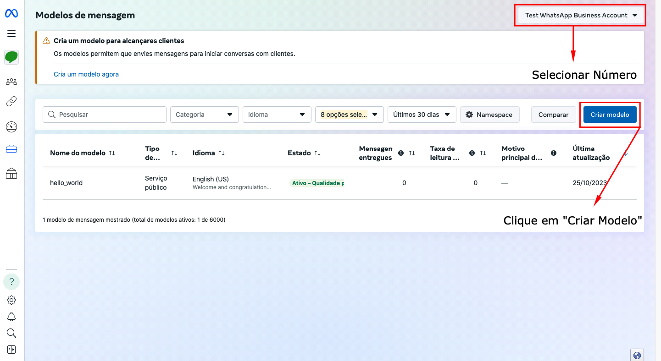The height and width of the screenshot is (361, 661).
Task: Toggle sorting on the Nome do modelo column
Action: 112,153
